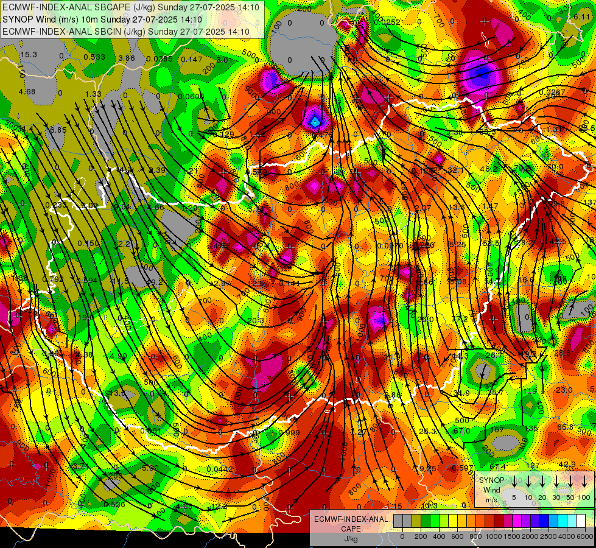
Task: Click the 3.01 value on the map
Action: pyautogui.click(x=224, y=60)
